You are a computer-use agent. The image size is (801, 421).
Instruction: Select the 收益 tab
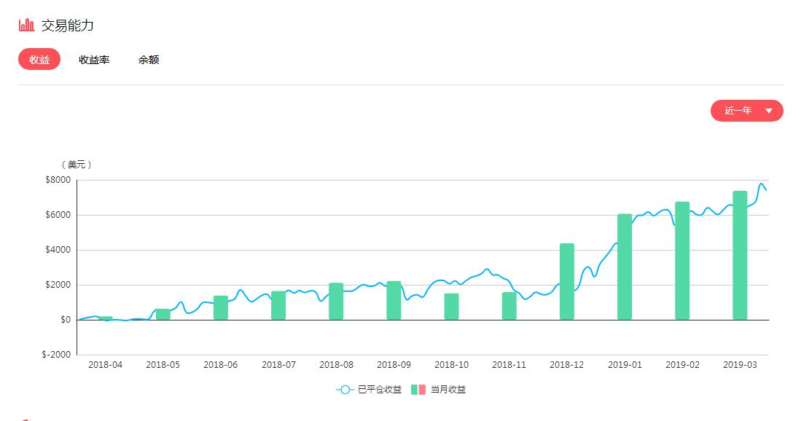click(x=39, y=59)
